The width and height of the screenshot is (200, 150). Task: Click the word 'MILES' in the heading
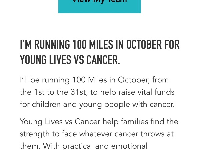pos(101,45)
